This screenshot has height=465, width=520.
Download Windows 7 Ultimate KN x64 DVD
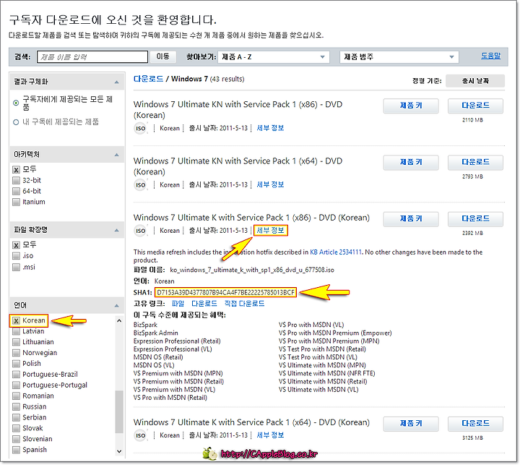coord(475,162)
